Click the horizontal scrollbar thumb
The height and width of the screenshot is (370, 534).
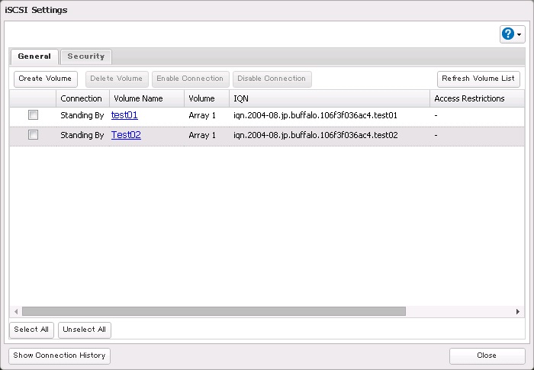coord(214,311)
